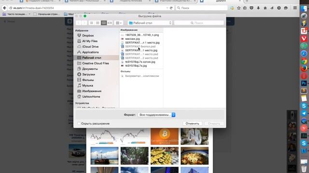Go back in file dialog navigation
This screenshot has width=309, height=173.
coord(78,23)
